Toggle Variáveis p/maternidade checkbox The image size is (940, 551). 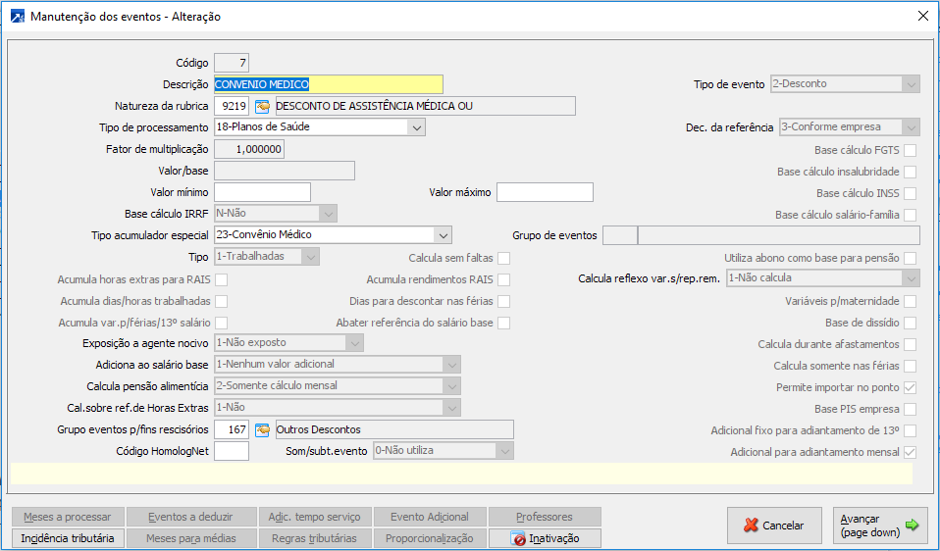(910, 301)
